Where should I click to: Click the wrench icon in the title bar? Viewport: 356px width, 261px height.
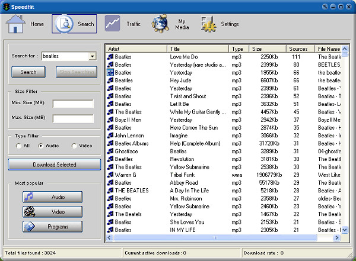click(x=325, y=7)
